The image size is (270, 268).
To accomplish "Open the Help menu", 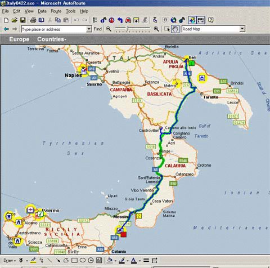I will (x=84, y=11).
